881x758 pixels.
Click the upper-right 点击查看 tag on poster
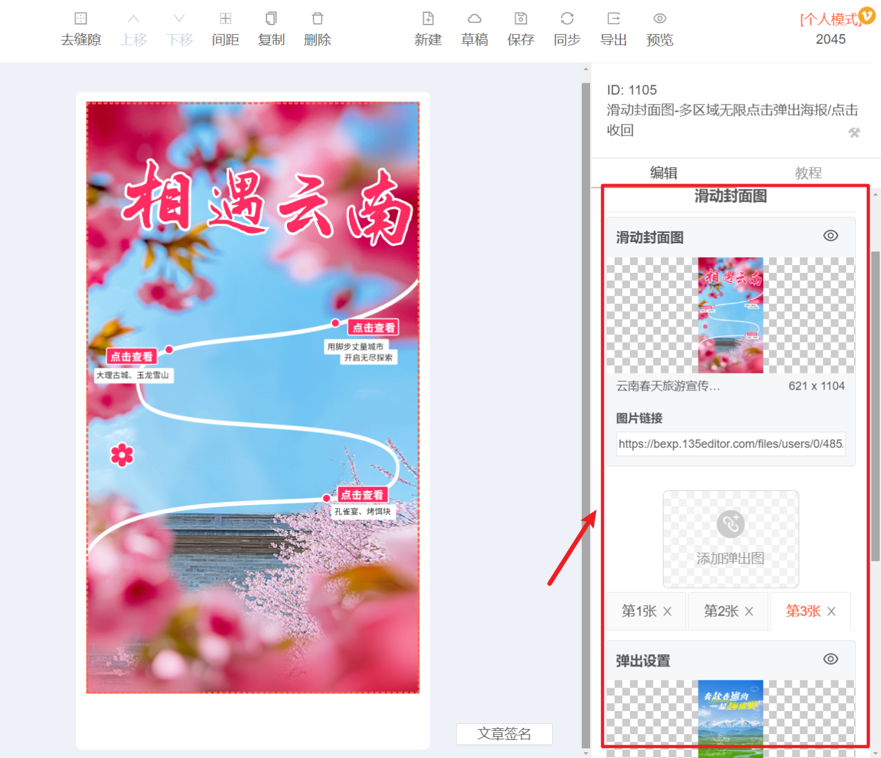[373, 328]
